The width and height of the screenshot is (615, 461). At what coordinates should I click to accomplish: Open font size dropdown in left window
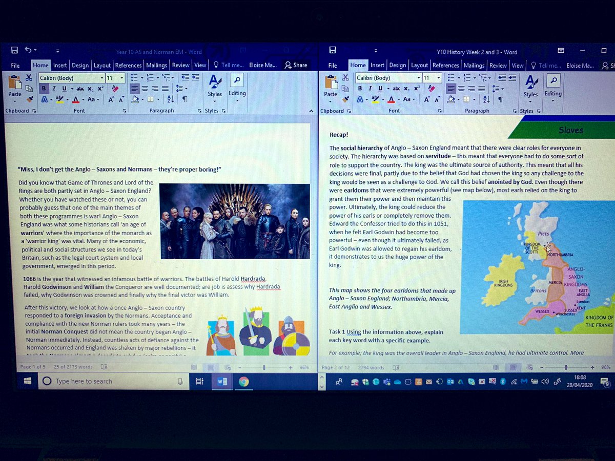click(x=121, y=78)
